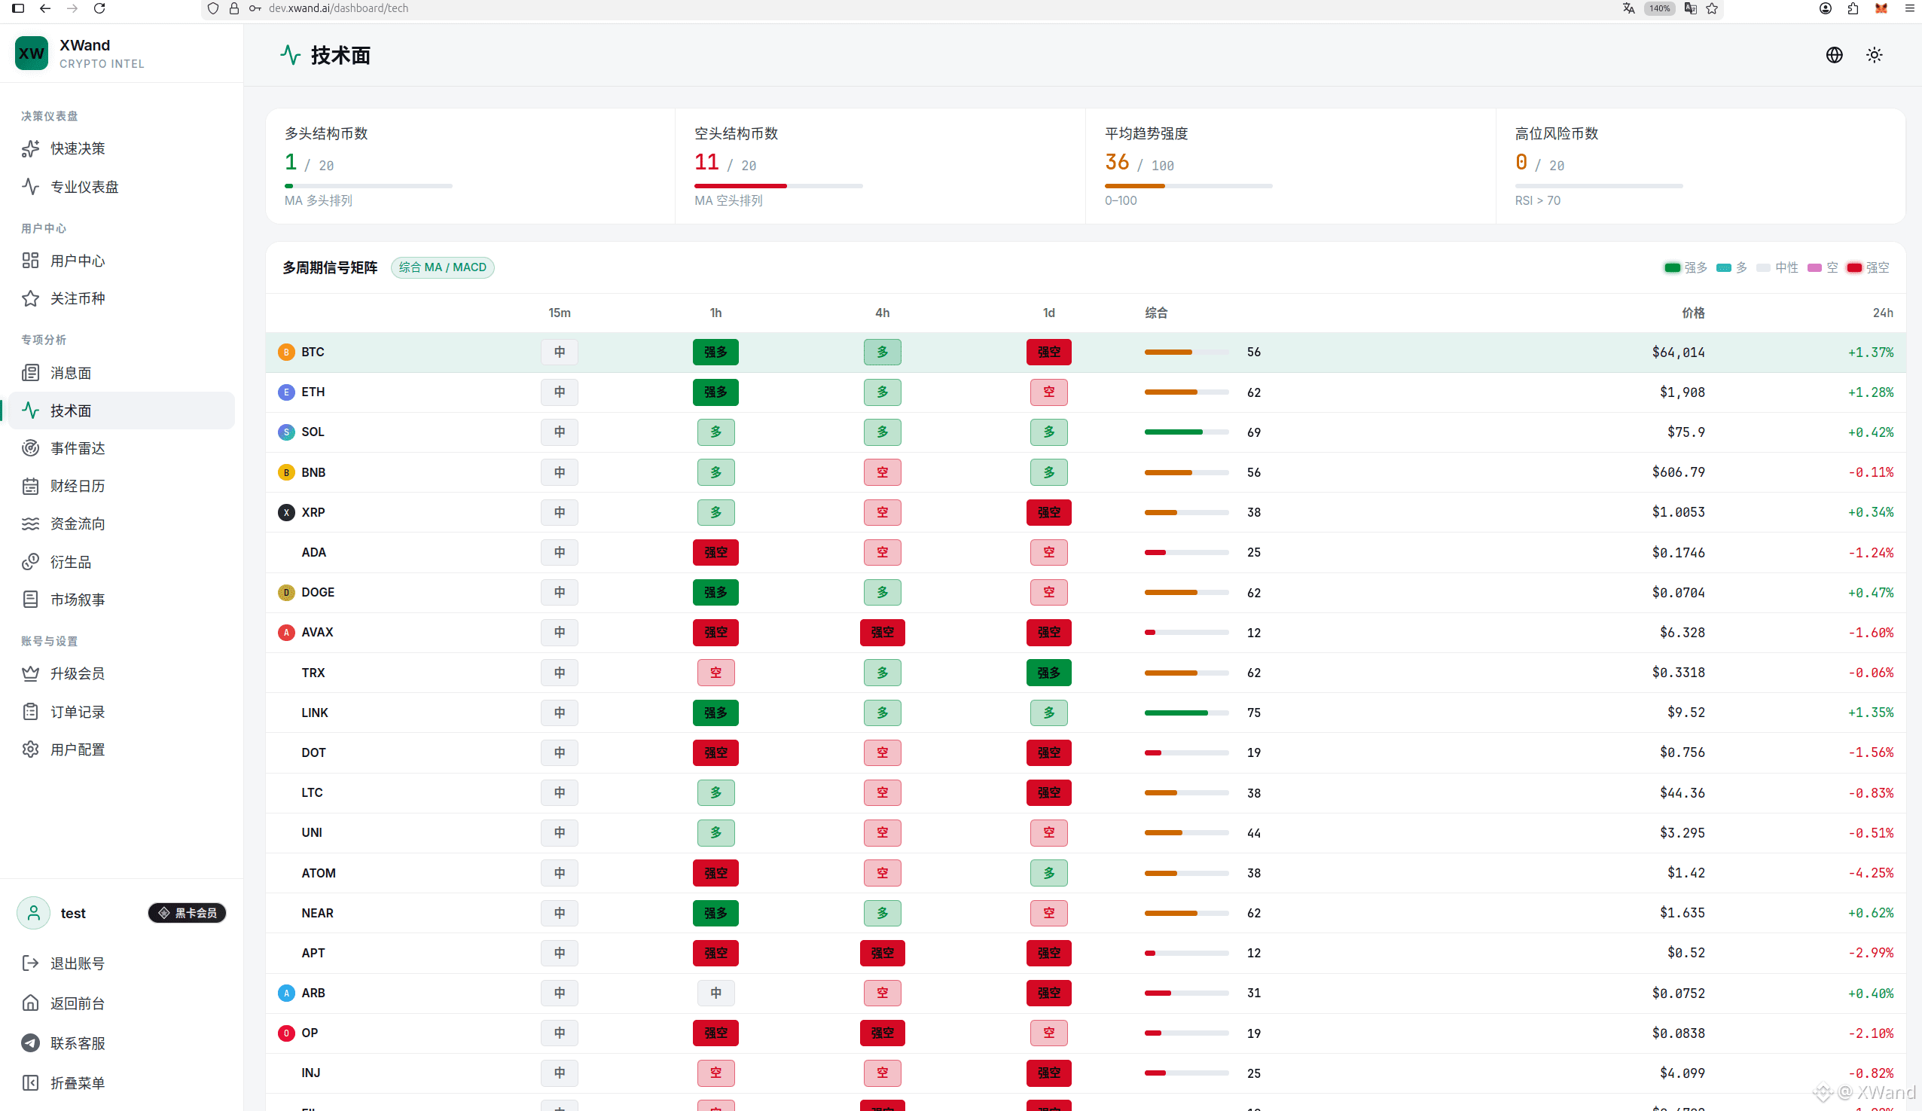1922x1111 pixels.
Task: Click the Telegram 联系客服 icon
Action: tap(31, 1042)
